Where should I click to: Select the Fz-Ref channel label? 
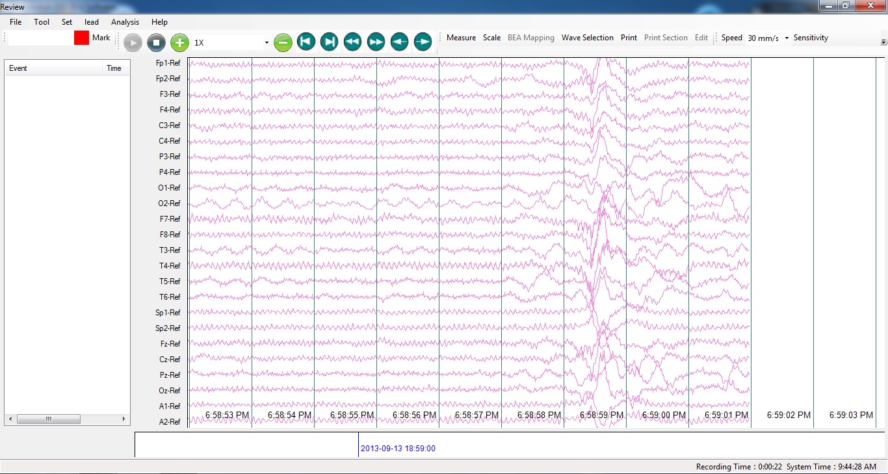point(170,344)
